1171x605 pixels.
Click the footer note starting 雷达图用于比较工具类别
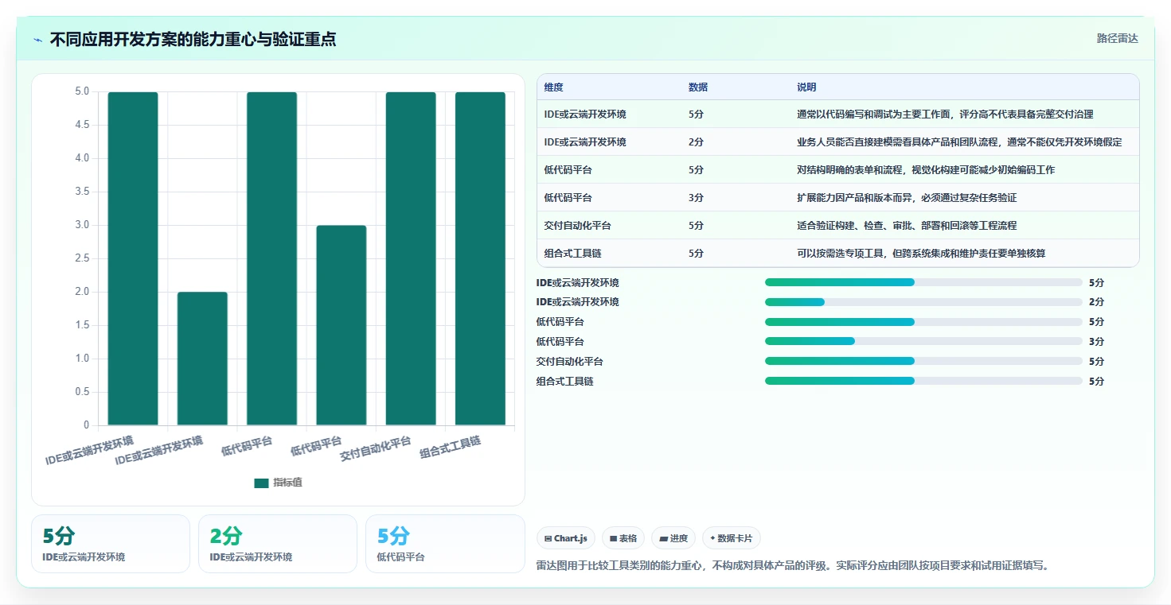pyautogui.click(x=793, y=566)
